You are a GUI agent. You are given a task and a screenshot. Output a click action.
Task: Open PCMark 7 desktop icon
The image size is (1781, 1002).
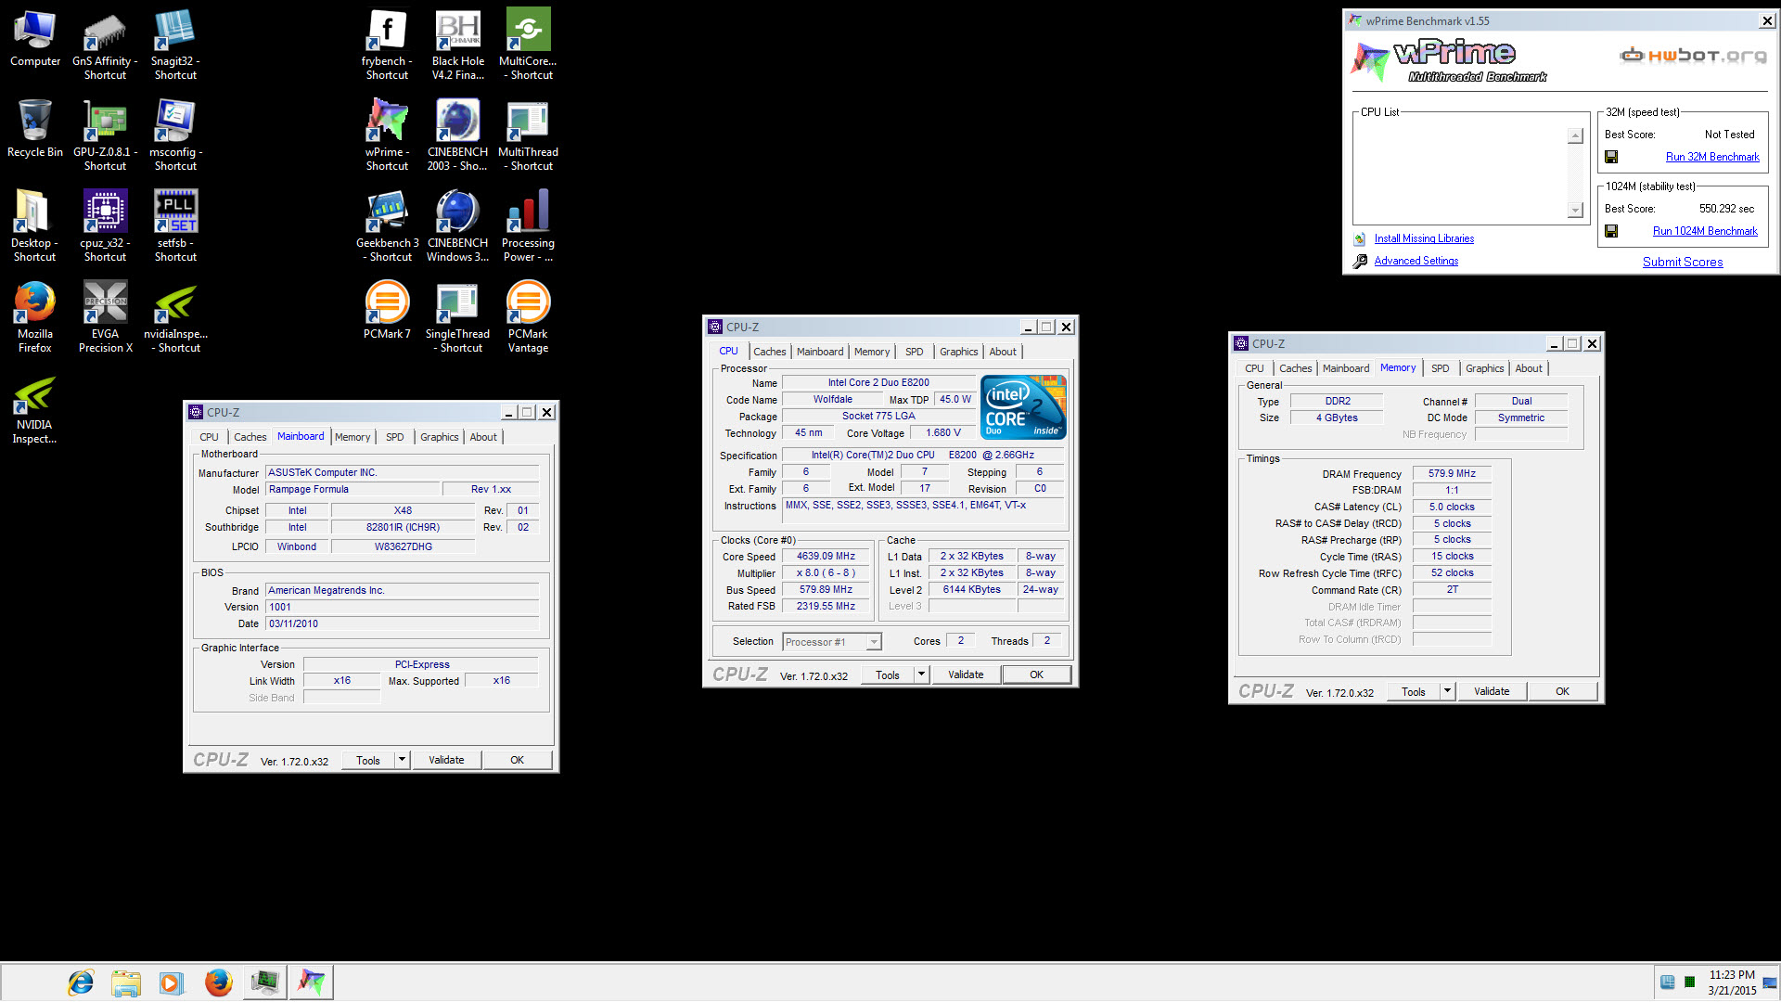click(x=387, y=312)
